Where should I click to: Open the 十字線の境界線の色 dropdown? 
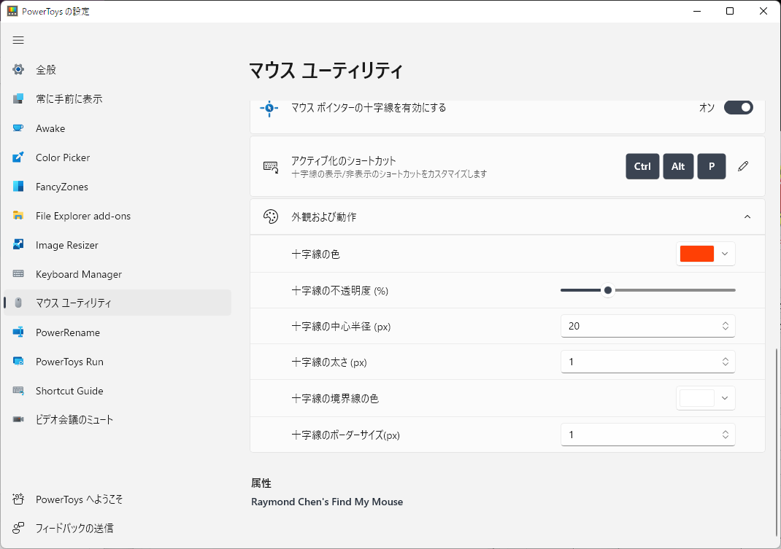tap(705, 398)
